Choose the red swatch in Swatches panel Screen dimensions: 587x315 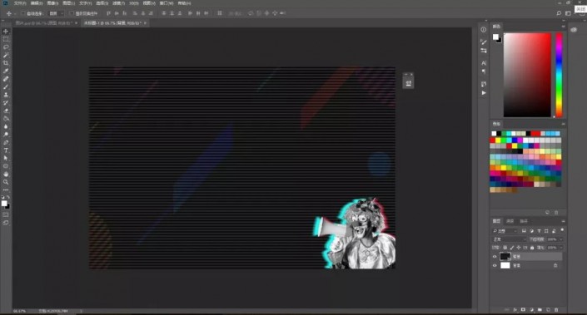[x=492, y=140]
